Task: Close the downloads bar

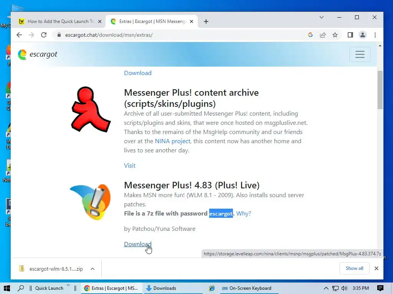Action: click(x=376, y=268)
